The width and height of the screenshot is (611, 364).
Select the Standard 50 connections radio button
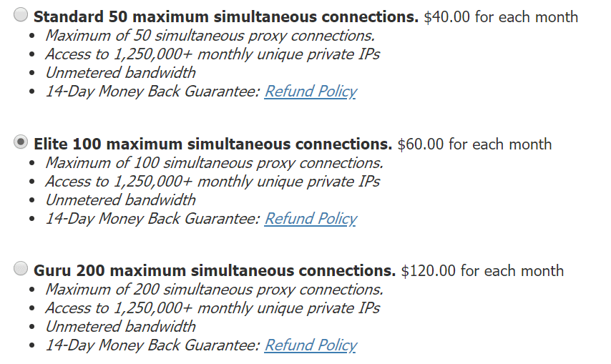[21, 16]
